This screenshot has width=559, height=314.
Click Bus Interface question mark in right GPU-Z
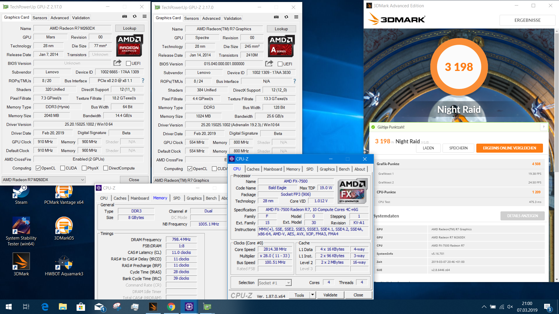coord(294,81)
